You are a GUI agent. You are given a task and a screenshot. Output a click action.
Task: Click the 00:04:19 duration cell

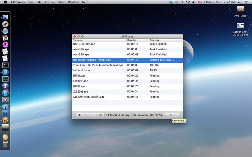pos(133,60)
